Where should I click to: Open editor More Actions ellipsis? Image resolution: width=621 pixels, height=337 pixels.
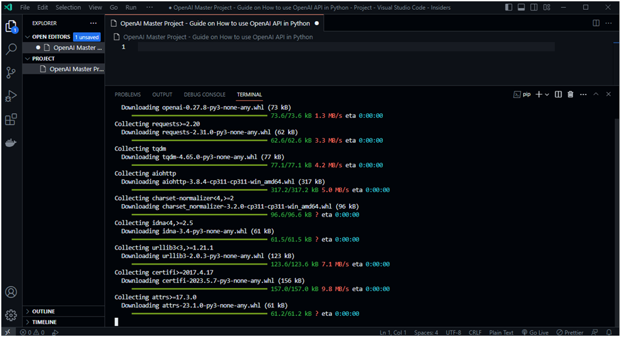(609, 24)
